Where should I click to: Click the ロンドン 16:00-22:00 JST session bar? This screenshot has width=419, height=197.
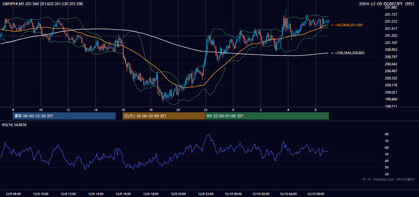[164, 116]
